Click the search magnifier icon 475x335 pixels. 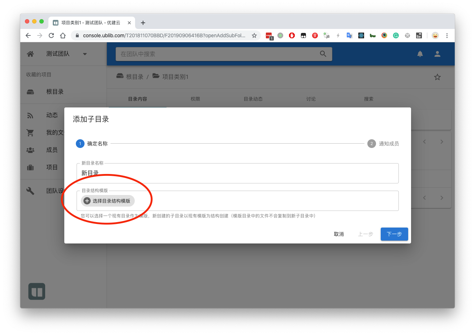point(323,54)
